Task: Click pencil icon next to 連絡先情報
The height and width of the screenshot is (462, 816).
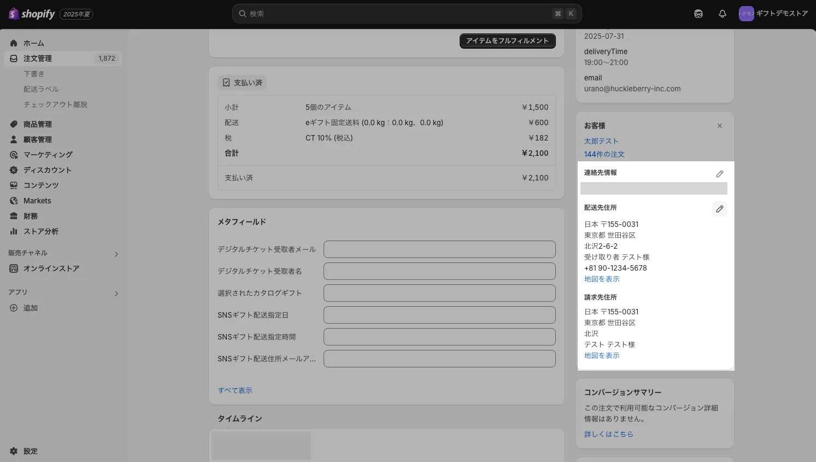Action: [719, 174]
